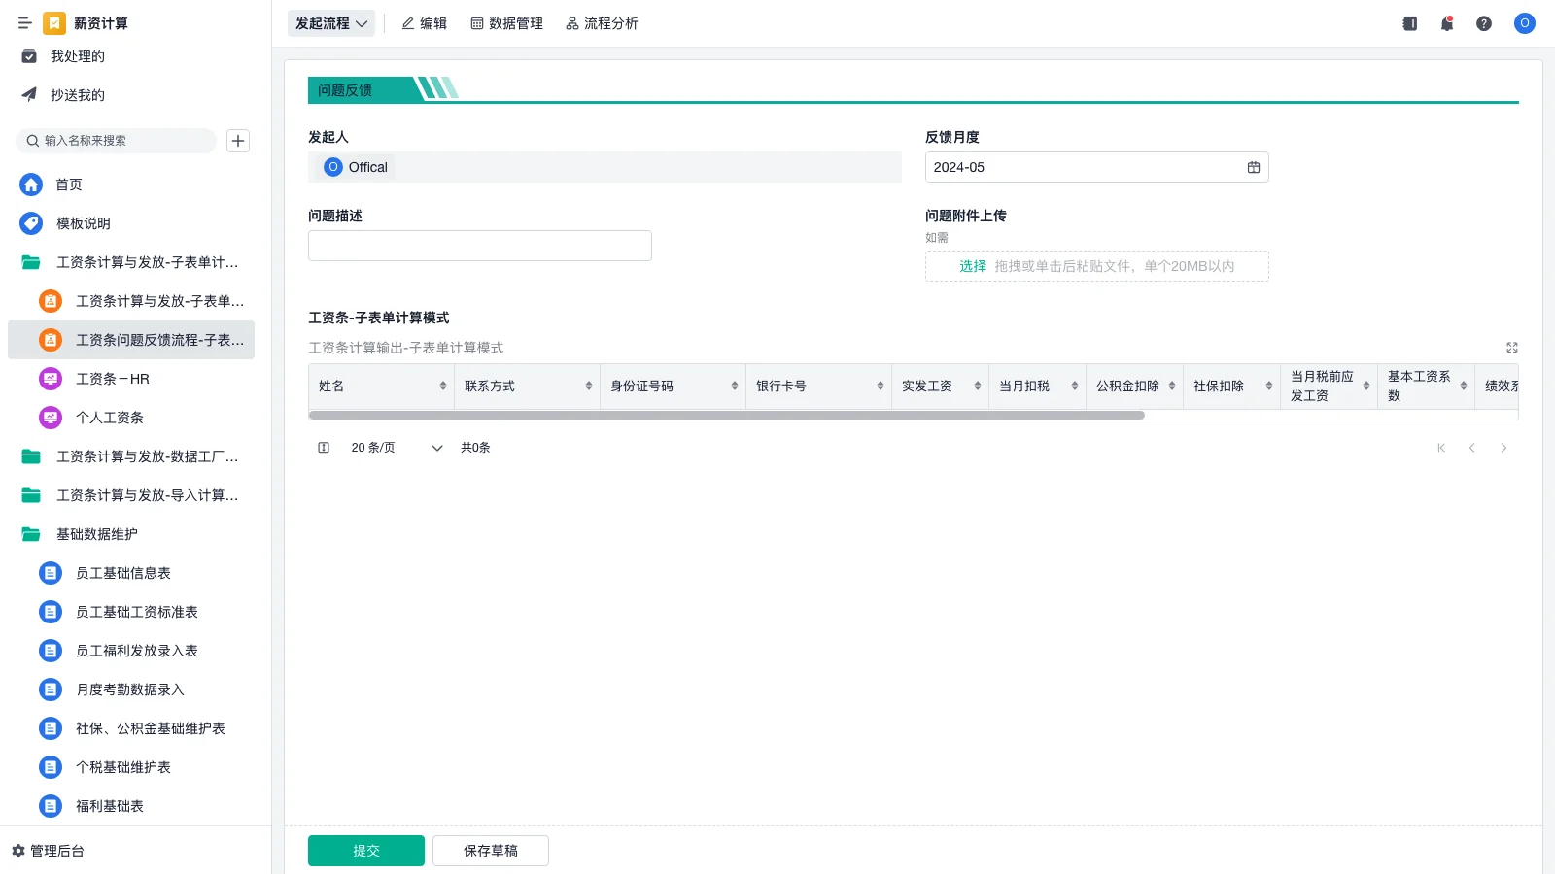
Task: Click the Offical initiator chip
Action: point(356,167)
